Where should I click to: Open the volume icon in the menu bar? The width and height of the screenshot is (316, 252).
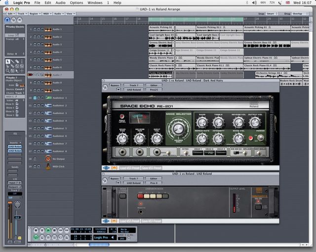[255, 2]
